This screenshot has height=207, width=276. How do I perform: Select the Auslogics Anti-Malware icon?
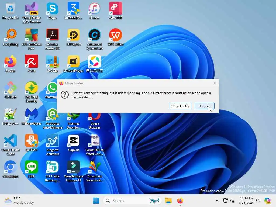[53, 119]
